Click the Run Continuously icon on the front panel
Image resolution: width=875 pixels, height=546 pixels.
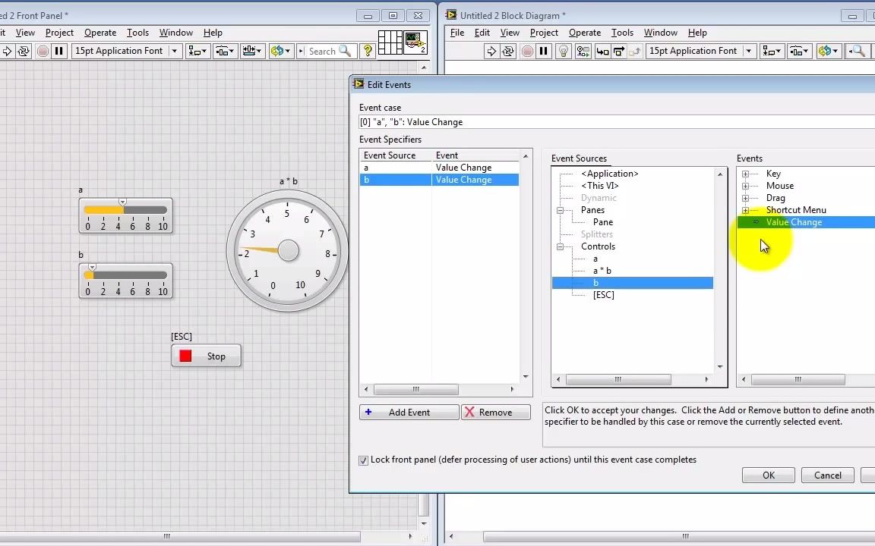click(24, 51)
